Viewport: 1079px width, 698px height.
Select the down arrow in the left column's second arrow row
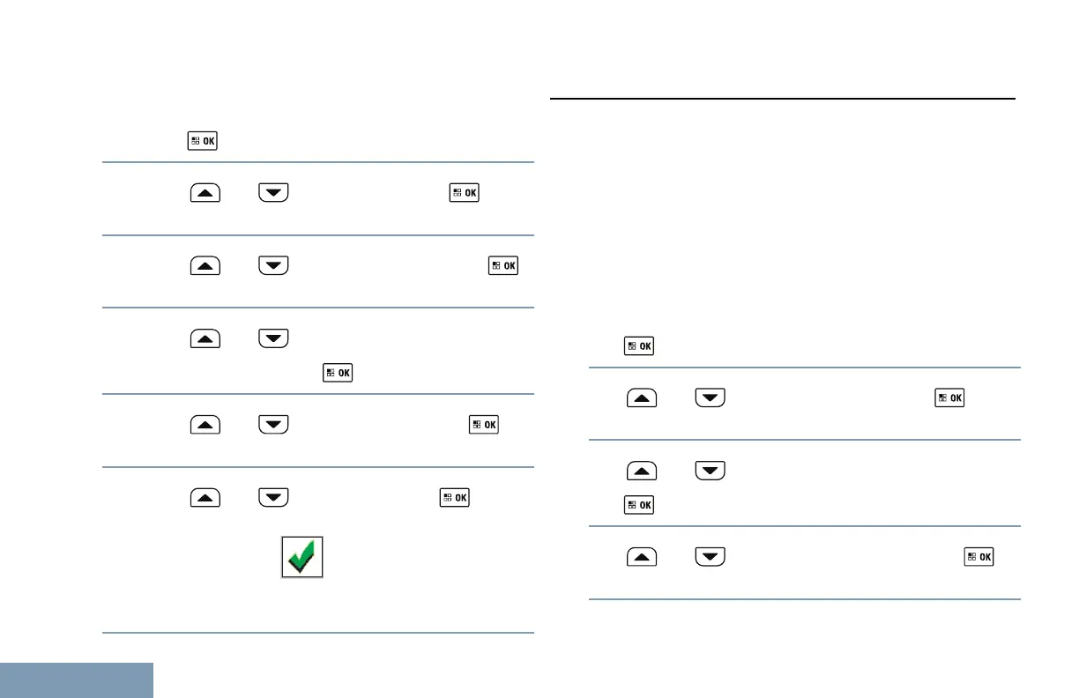[x=273, y=265]
